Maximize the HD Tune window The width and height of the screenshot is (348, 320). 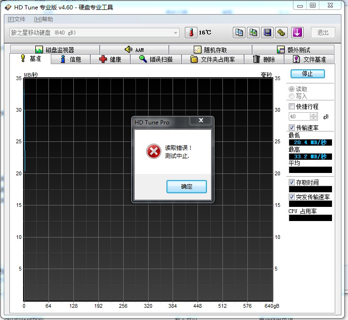pyautogui.click(x=313, y=5)
